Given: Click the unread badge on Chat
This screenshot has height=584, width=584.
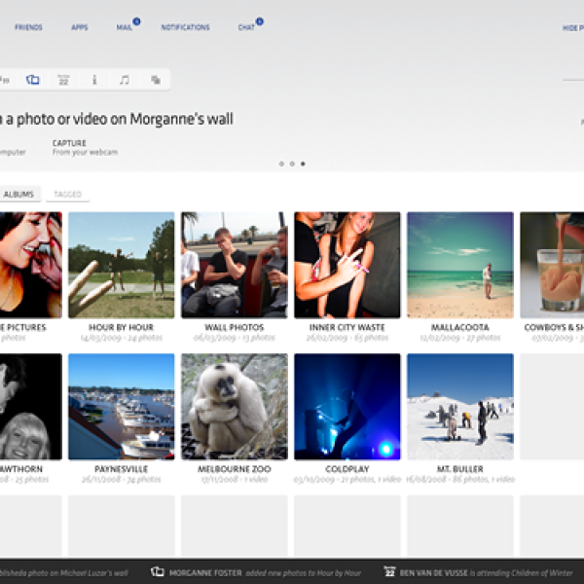Looking at the screenshot, I should tap(260, 21).
